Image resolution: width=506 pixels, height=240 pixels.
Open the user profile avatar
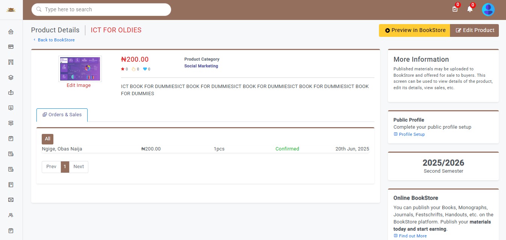[488, 9]
